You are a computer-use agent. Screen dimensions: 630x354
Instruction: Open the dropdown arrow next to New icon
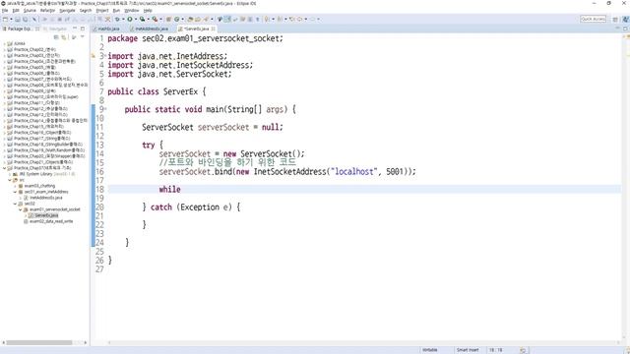11,19
